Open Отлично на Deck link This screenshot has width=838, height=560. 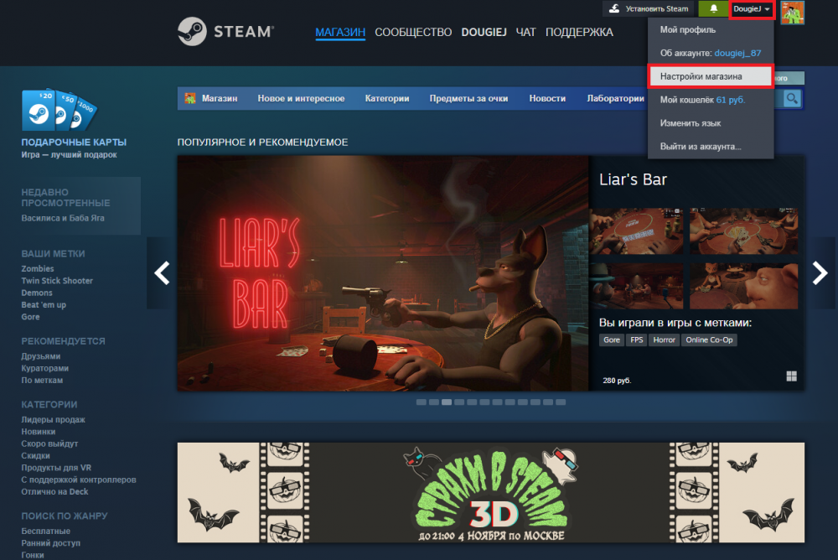click(54, 491)
